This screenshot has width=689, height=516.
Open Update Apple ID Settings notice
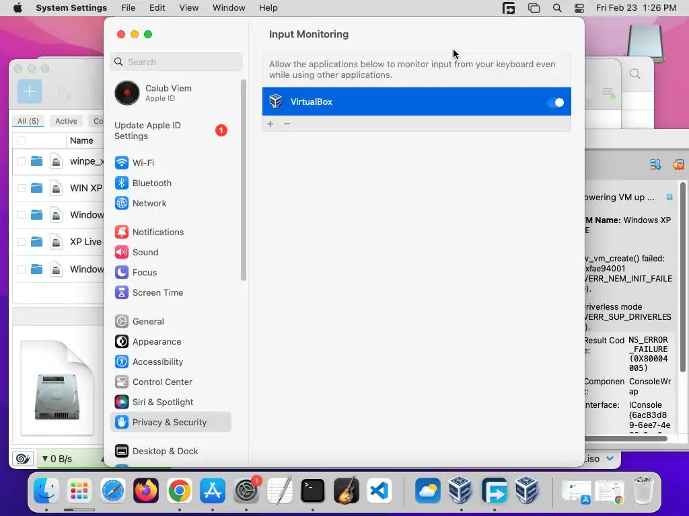[172, 131]
